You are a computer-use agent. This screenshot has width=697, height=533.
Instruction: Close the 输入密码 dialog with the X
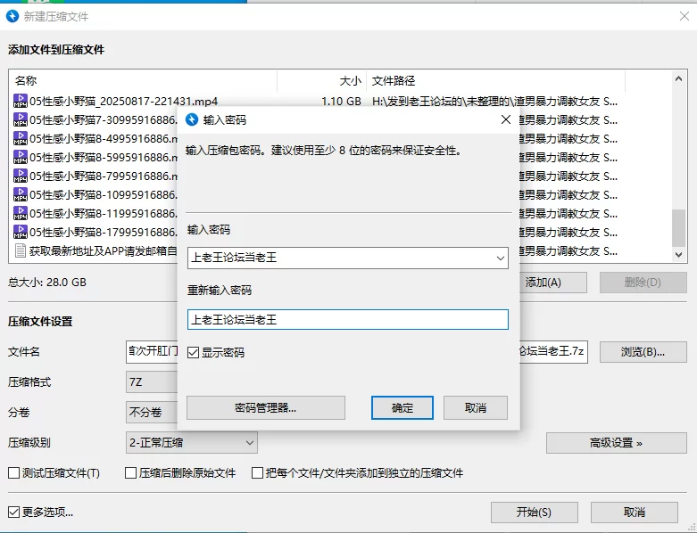pyautogui.click(x=505, y=119)
